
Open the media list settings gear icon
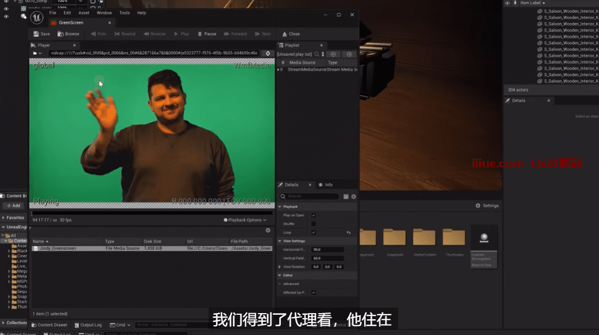pos(268,230)
